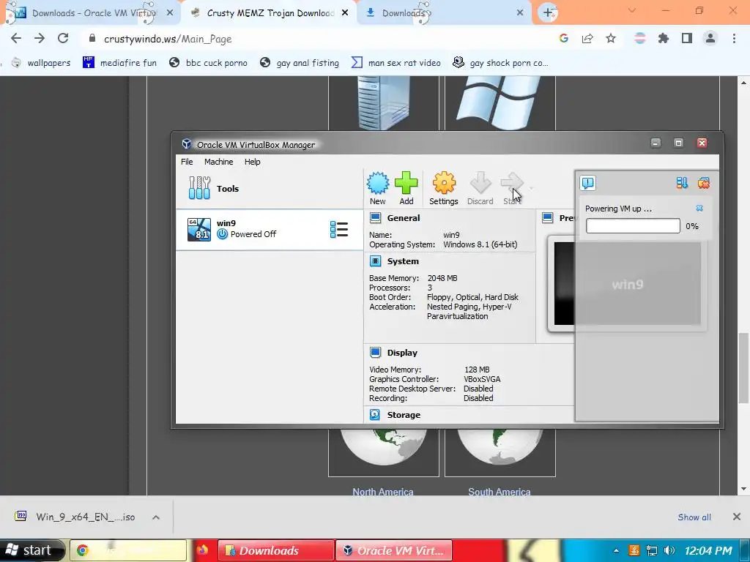Switch to the Downloads taskbar window
Viewport: 750px width, 562px height.
click(x=276, y=550)
